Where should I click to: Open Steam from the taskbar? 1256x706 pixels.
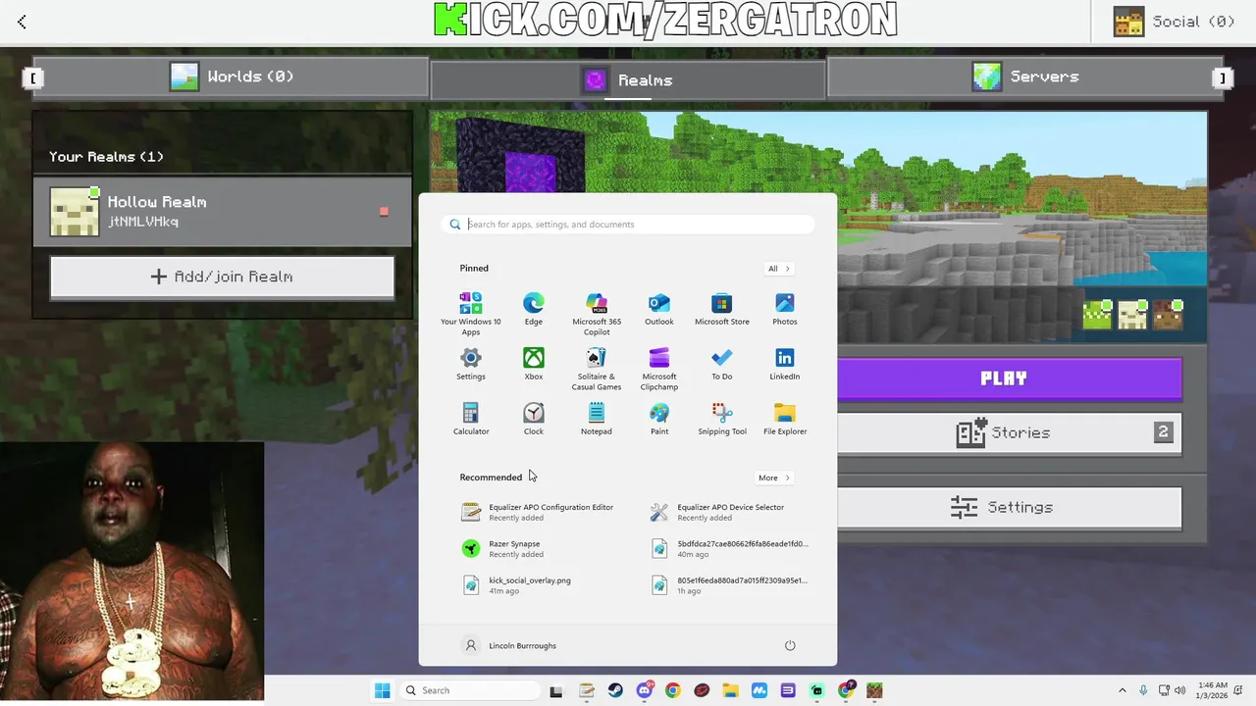pos(615,690)
